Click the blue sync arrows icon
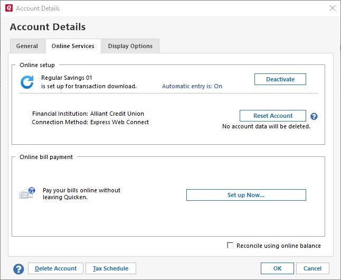 (x=27, y=82)
